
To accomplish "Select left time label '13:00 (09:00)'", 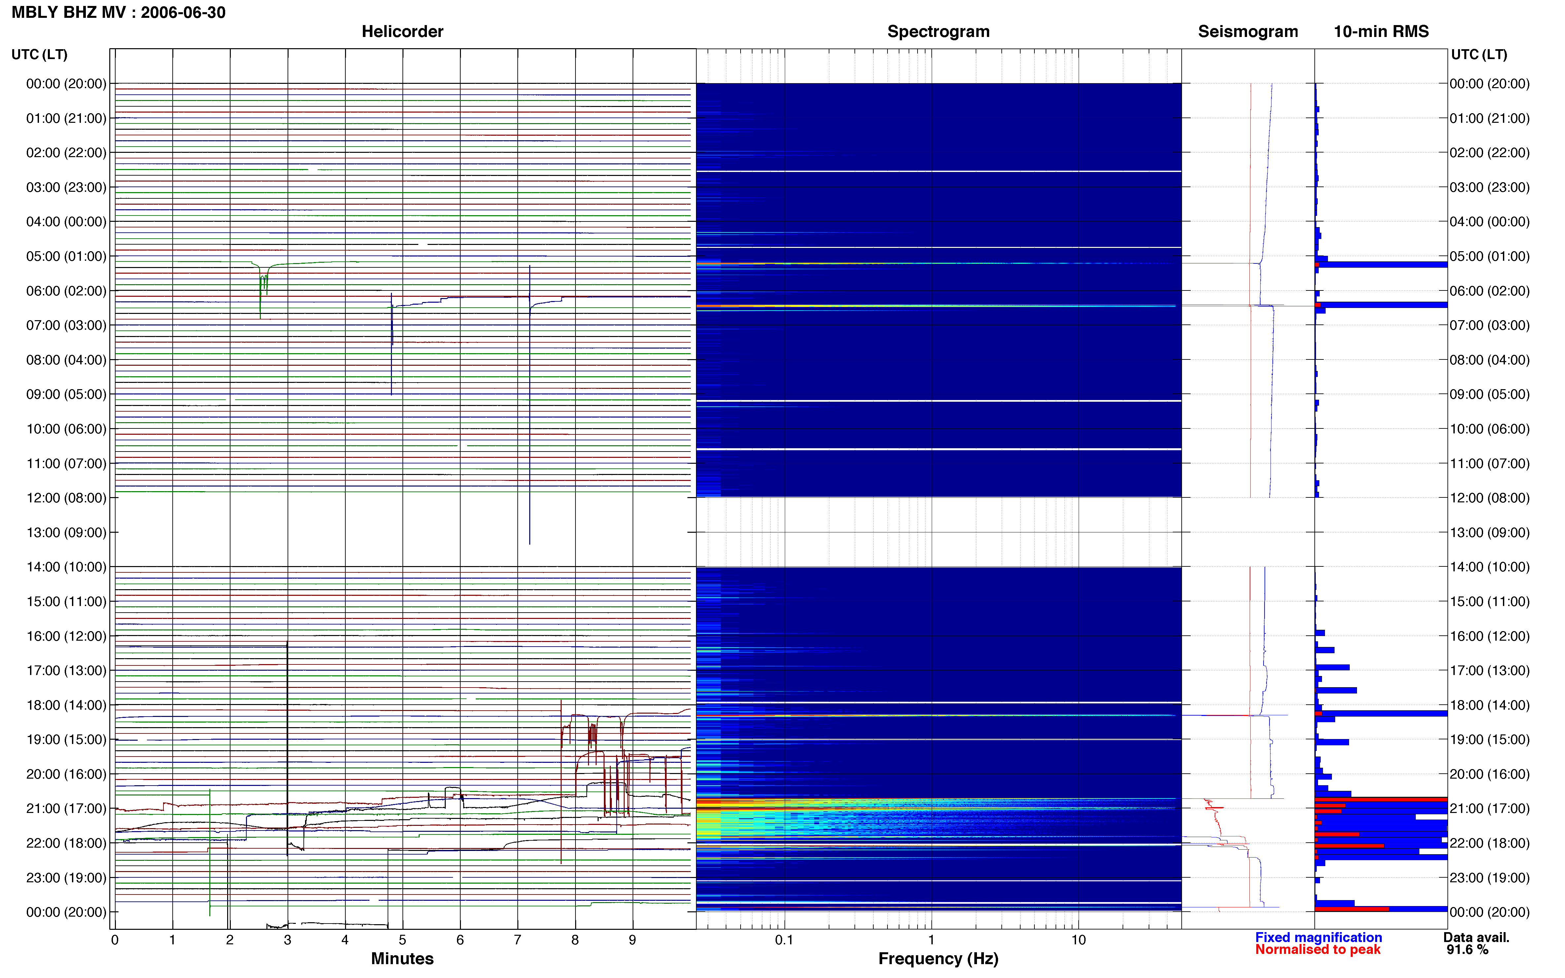I will click(66, 532).
